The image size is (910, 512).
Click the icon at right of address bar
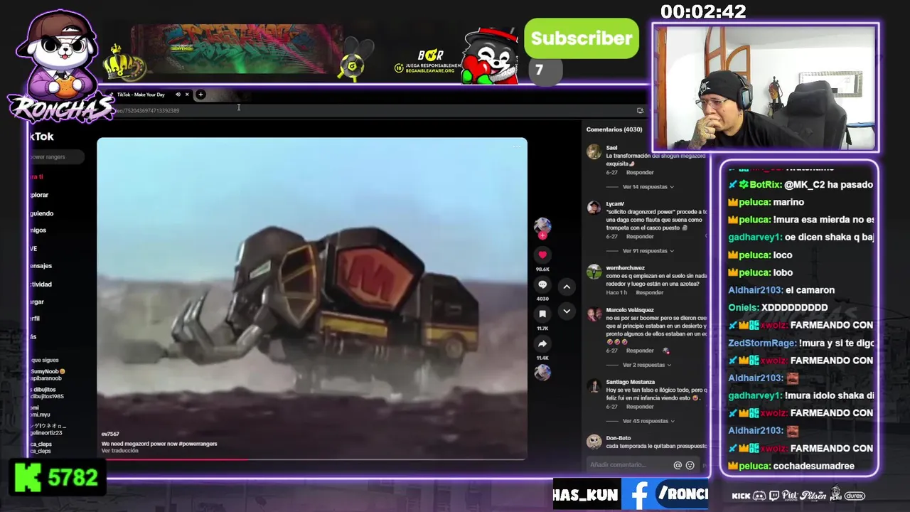click(x=640, y=110)
